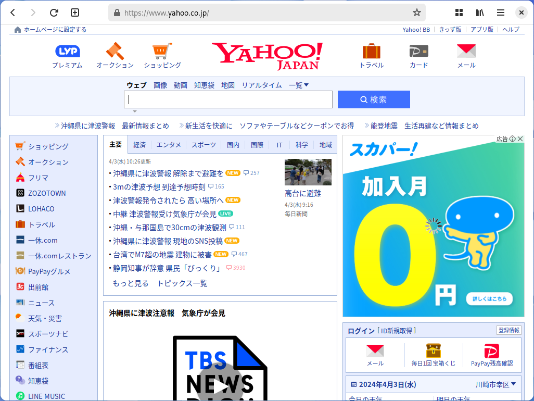Expand the 一覧 search category dropdown
The height and width of the screenshot is (401, 534).
pyautogui.click(x=299, y=85)
